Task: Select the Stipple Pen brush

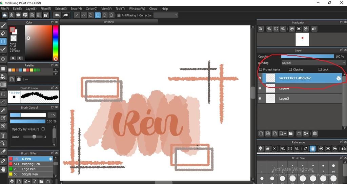Action: click(30, 174)
